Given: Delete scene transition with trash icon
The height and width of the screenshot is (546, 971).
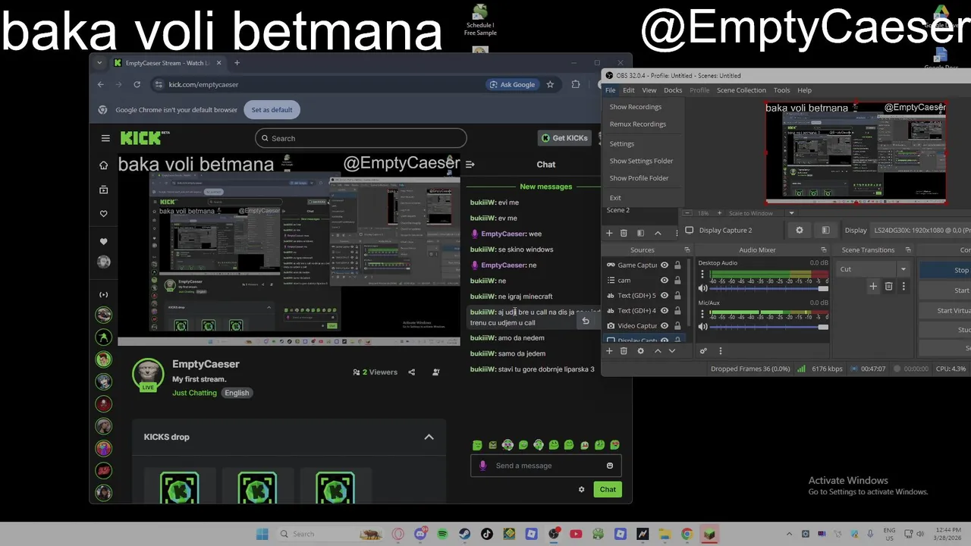Looking at the screenshot, I should 888,286.
